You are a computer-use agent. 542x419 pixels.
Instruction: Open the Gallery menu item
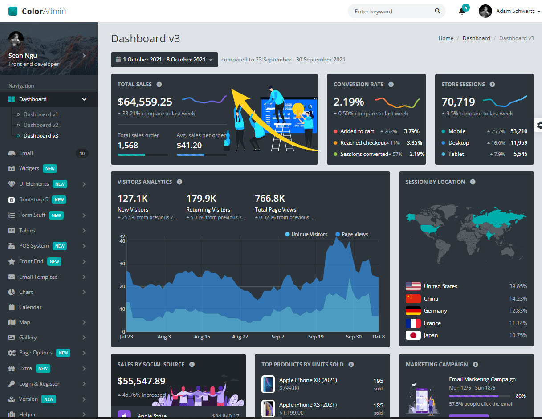point(49,338)
